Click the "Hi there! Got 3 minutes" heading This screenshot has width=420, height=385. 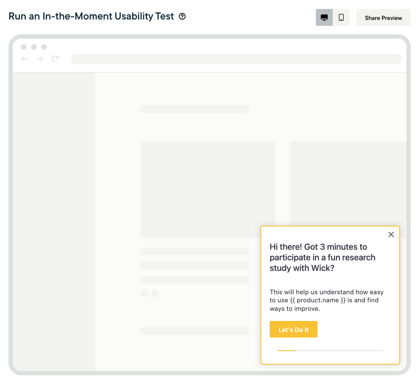click(x=323, y=257)
